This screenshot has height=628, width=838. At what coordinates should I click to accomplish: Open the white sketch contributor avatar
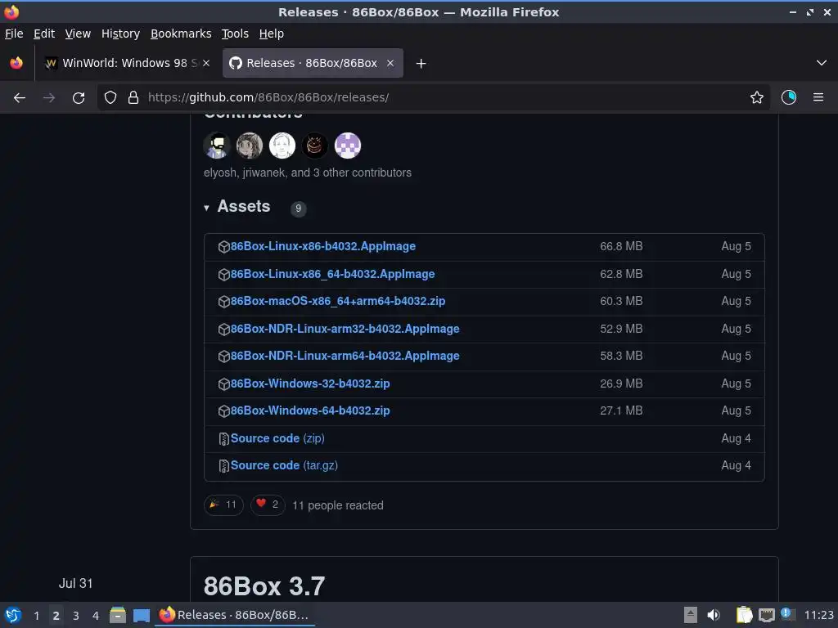point(282,146)
